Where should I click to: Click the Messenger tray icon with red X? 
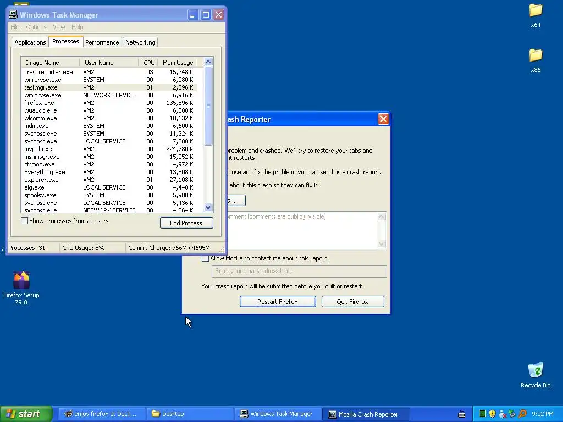click(x=503, y=414)
